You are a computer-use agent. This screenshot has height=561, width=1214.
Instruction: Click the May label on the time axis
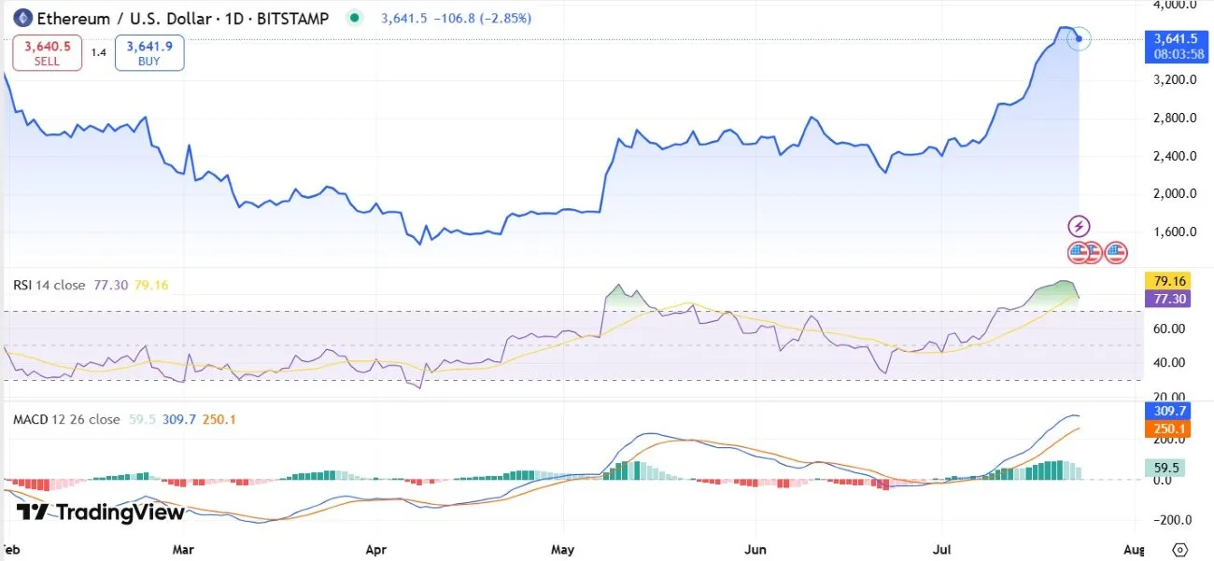(x=565, y=549)
